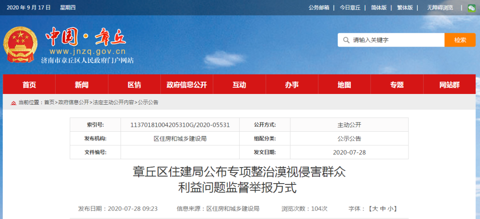
Task: Click the 发布机构 label cell
Action: (96, 139)
